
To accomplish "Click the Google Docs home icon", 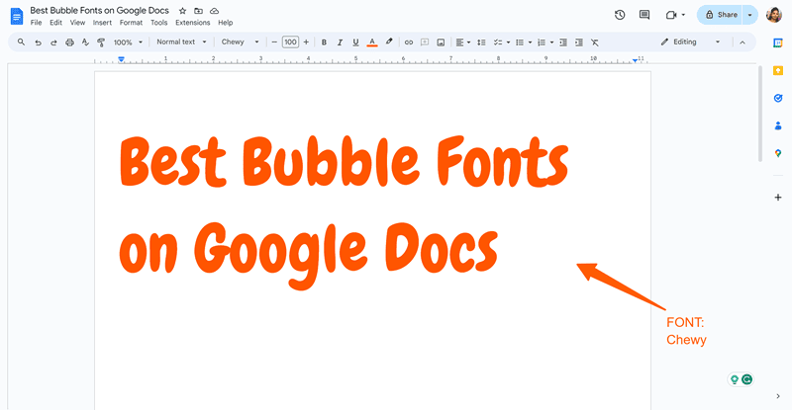I will pyautogui.click(x=17, y=16).
